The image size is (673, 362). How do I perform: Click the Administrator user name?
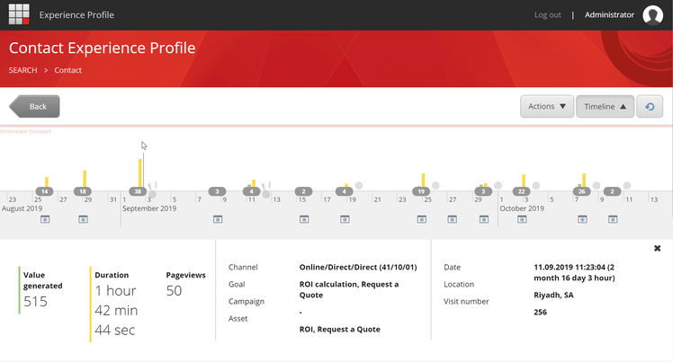coord(609,15)
